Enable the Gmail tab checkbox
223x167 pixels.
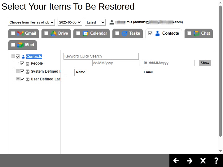click(13, 33)
